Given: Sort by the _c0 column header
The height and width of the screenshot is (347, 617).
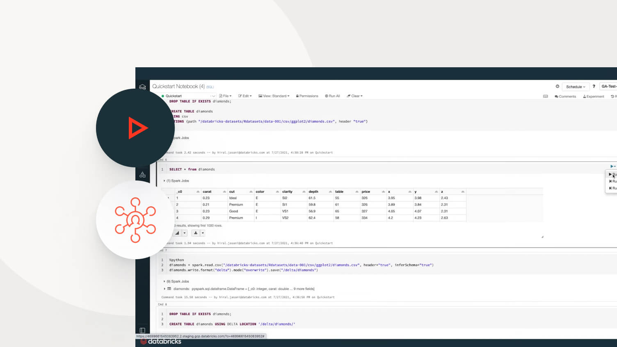Looking at the screenshot, I should (187, 192).
